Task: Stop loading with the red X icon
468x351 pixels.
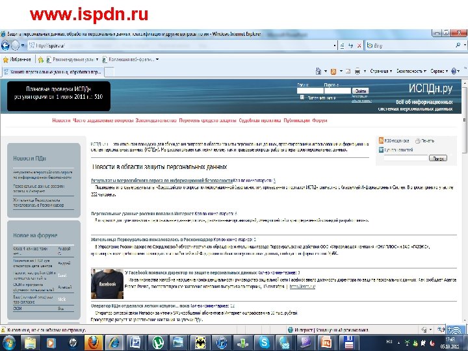Action: [x=359, y=45]
